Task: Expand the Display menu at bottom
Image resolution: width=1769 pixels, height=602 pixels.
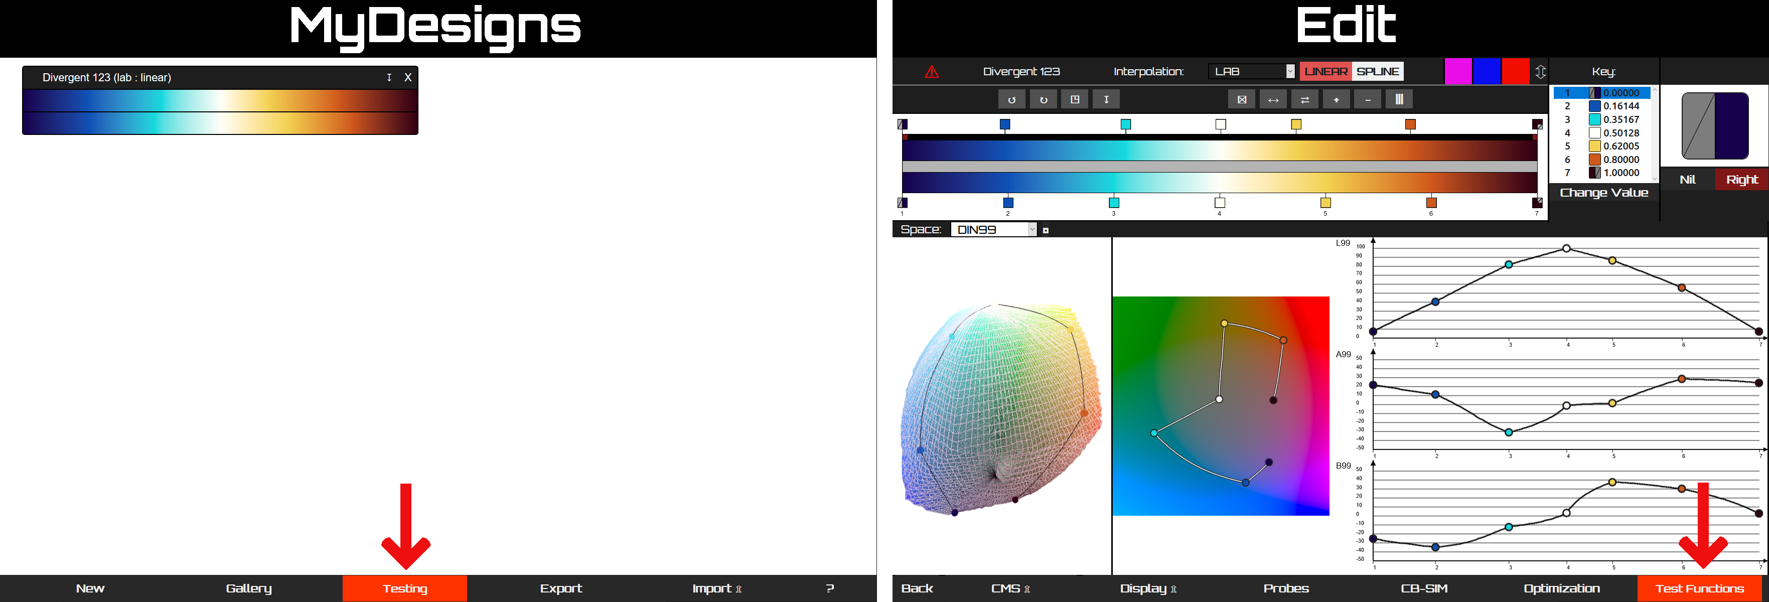Action: click(x=1148, y=588)
